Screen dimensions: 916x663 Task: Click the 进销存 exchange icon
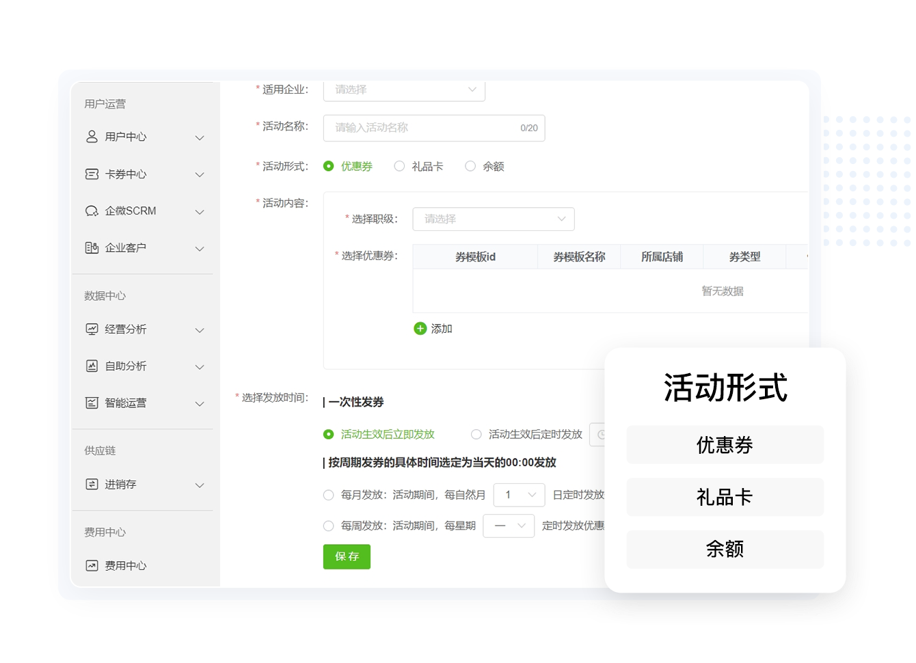pyautogui.click(x=92, y=485)
